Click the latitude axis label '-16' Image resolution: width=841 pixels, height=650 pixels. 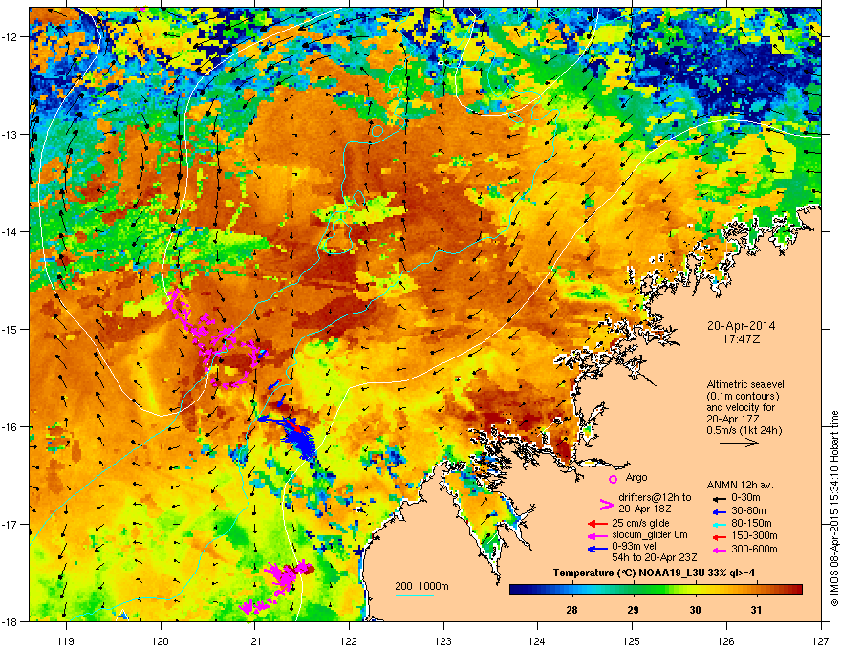pos(11,426)
